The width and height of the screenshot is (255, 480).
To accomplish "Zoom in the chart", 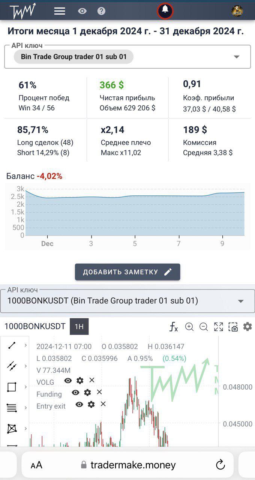I will pos(189,327).
